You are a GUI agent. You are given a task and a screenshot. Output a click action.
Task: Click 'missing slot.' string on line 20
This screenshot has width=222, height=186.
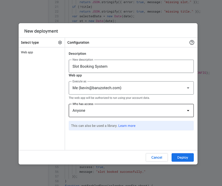(x=178, y=2)
